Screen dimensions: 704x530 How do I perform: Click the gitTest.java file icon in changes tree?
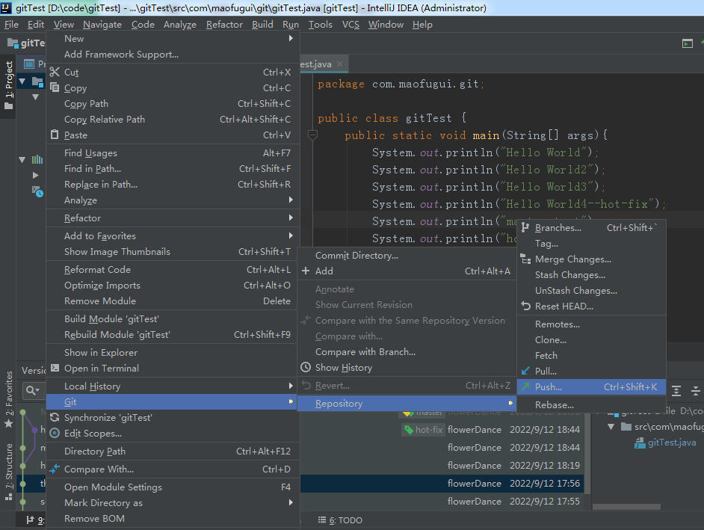[x=640, y=443]
